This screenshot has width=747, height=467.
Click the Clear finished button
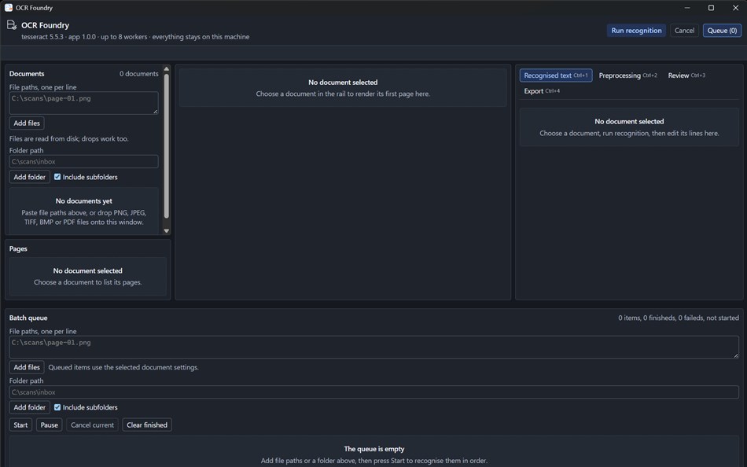point(147,425)
